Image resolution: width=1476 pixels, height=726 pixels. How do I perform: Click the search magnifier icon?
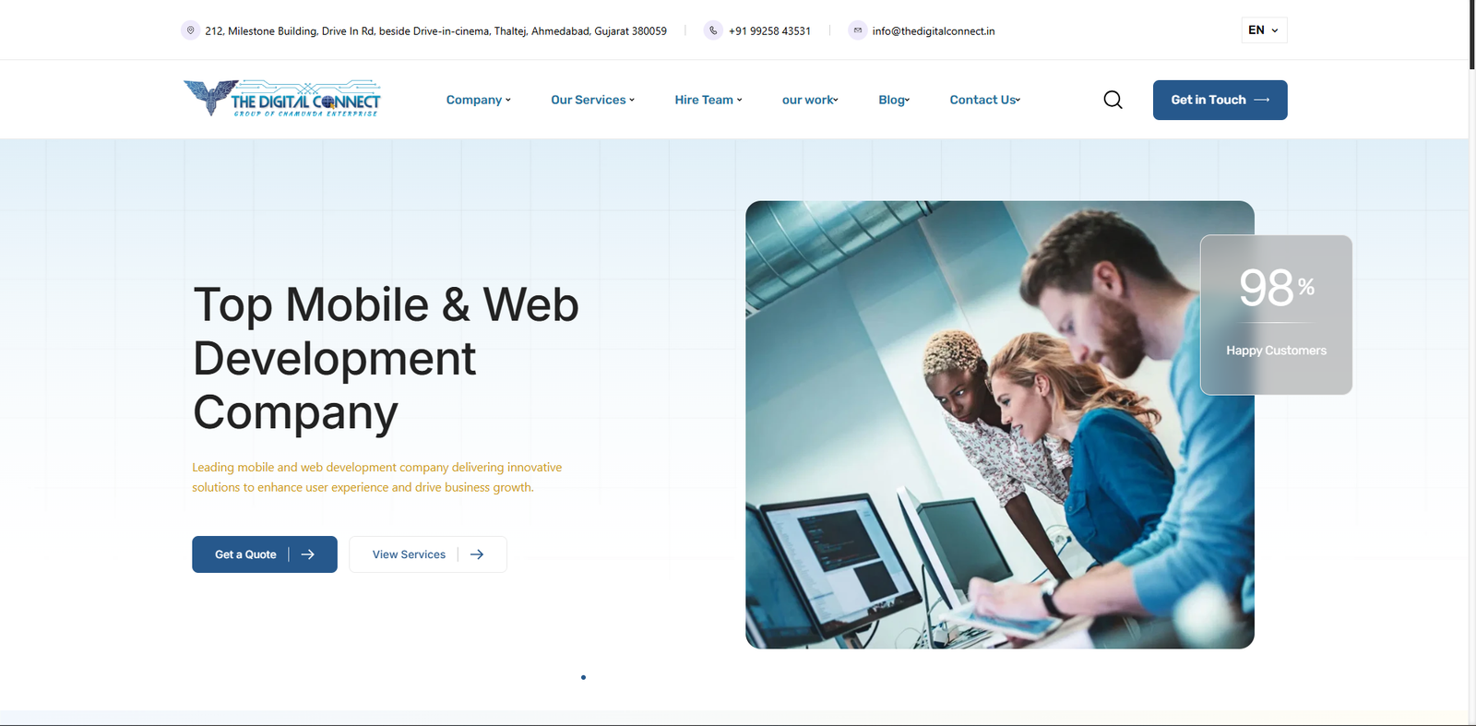coord(1113,100)
